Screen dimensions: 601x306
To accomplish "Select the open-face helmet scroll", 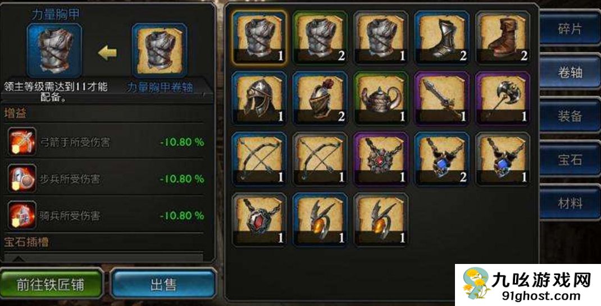I will [259, 98].
